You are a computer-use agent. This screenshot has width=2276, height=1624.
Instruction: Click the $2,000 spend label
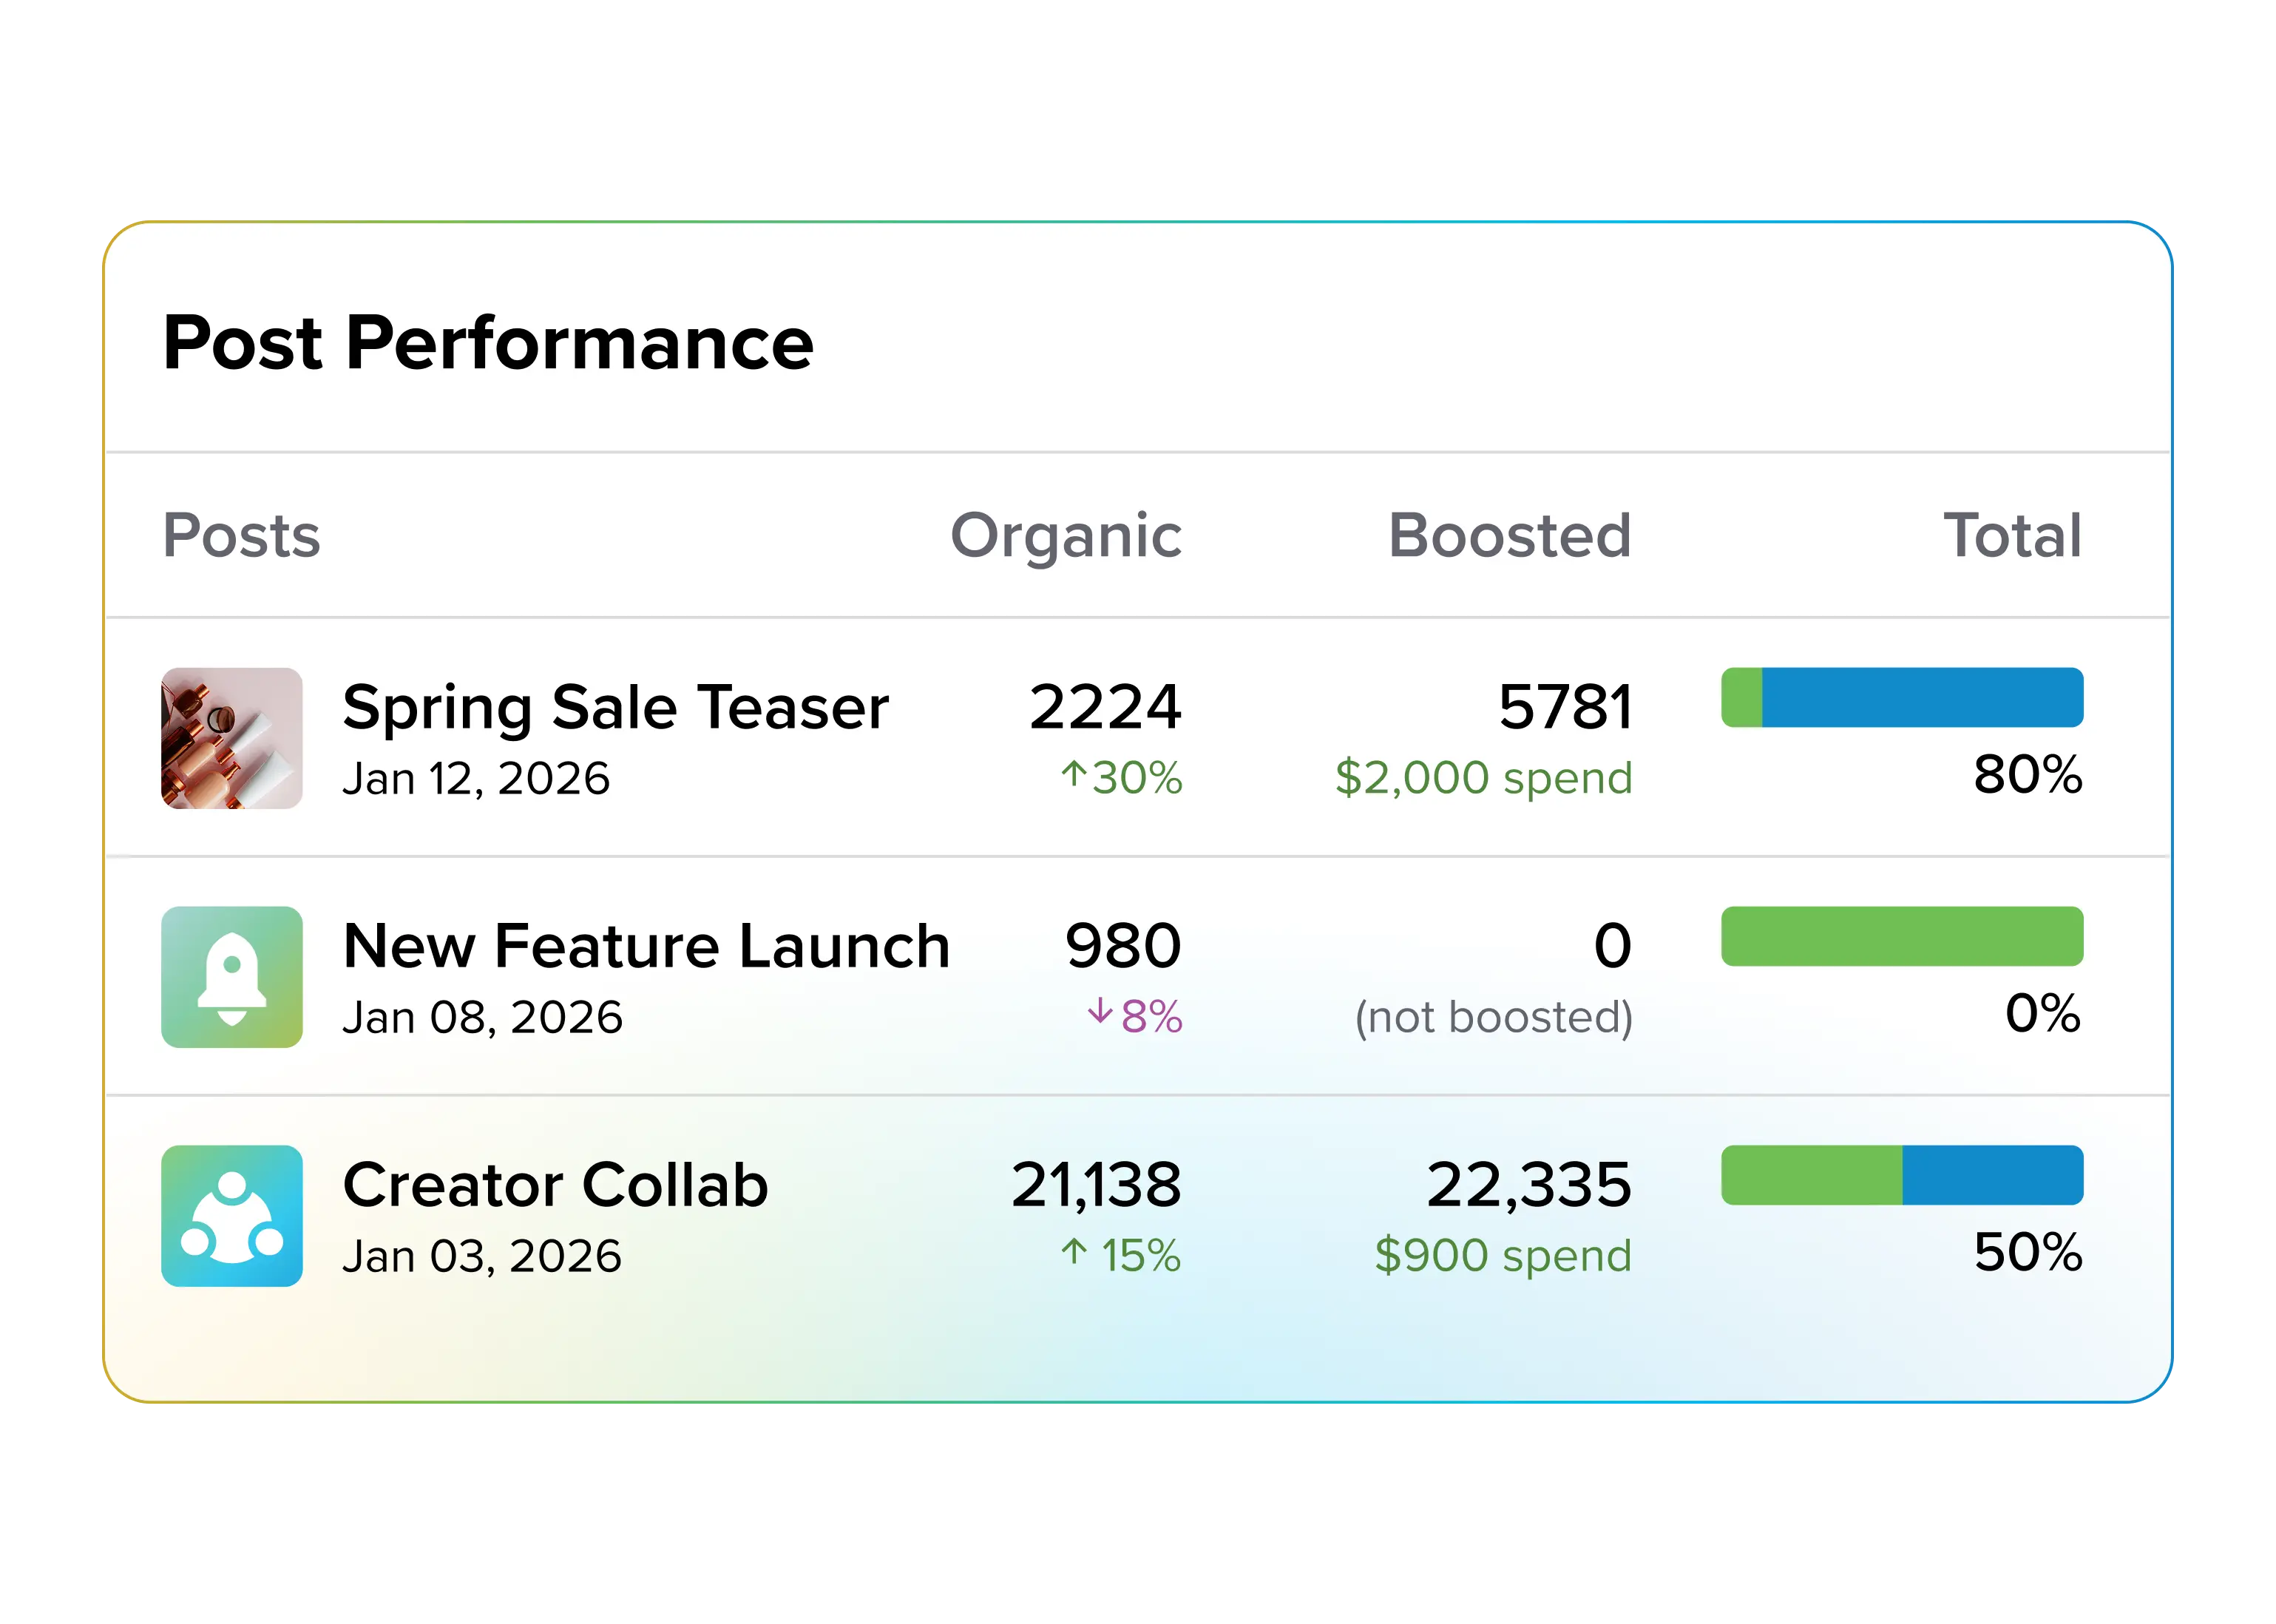(1484, 778)
